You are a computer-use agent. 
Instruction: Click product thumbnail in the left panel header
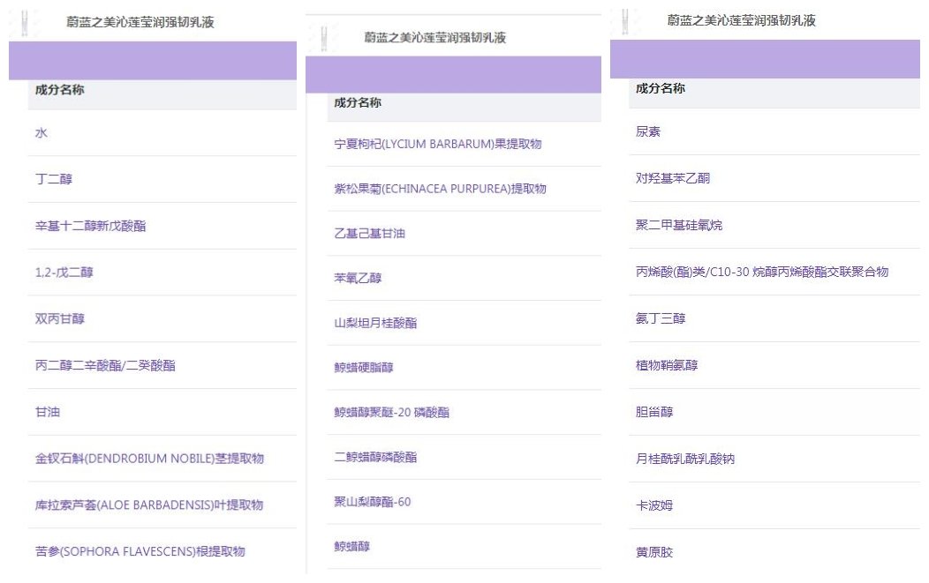[24, 22]
